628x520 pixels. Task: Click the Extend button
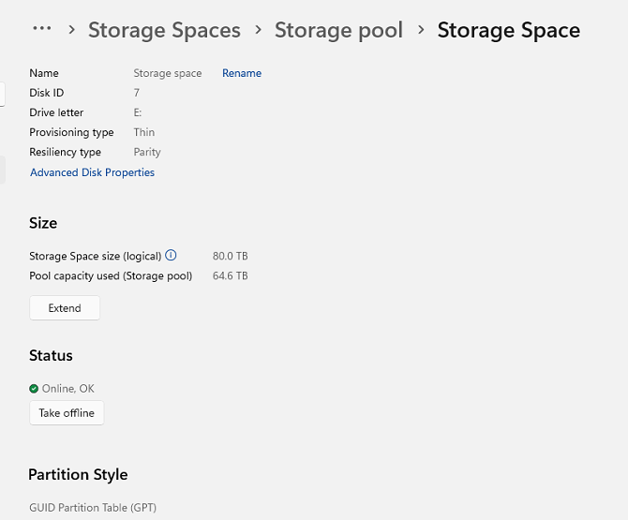point(65,308)
